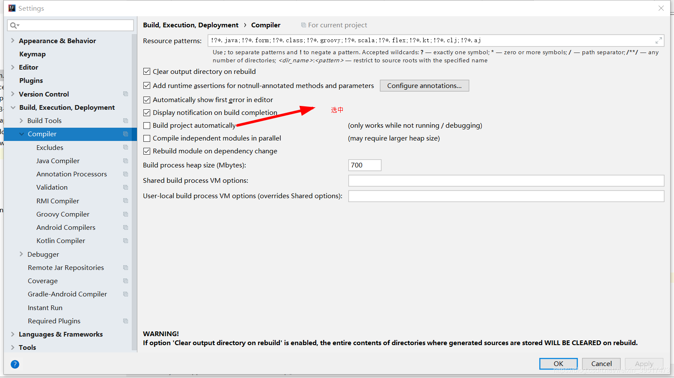Toggle Add runtime assertions for notnull-annotated methods
674x378 pixels.
pyautogui.click(x=147, y=86)
